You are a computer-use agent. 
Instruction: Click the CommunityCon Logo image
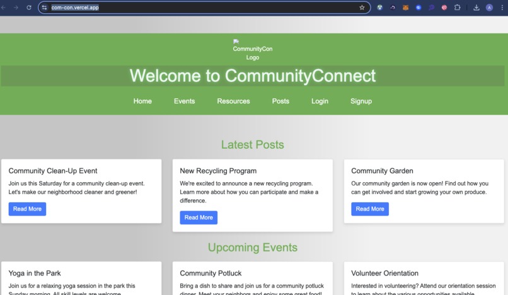tap(252, 50)
